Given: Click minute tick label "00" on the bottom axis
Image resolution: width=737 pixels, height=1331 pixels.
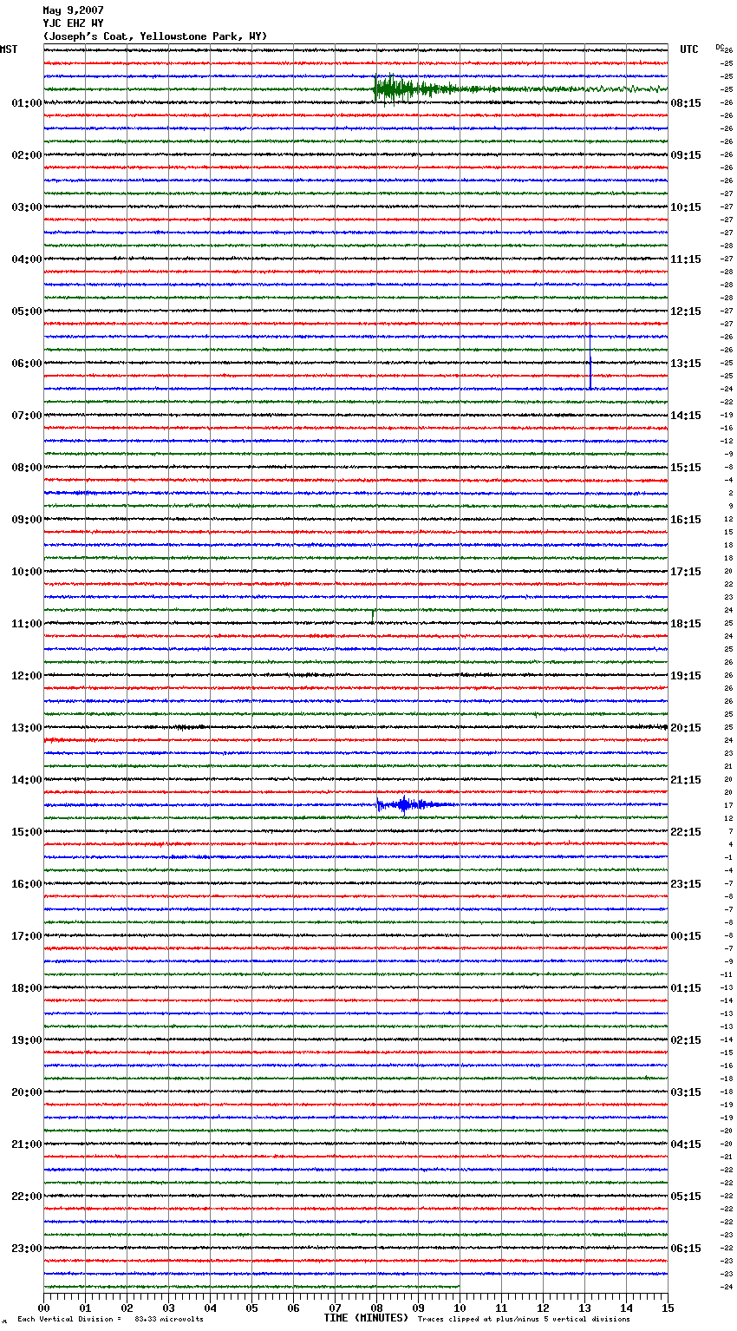Looking at the screenshot, I should (43, 1308).
